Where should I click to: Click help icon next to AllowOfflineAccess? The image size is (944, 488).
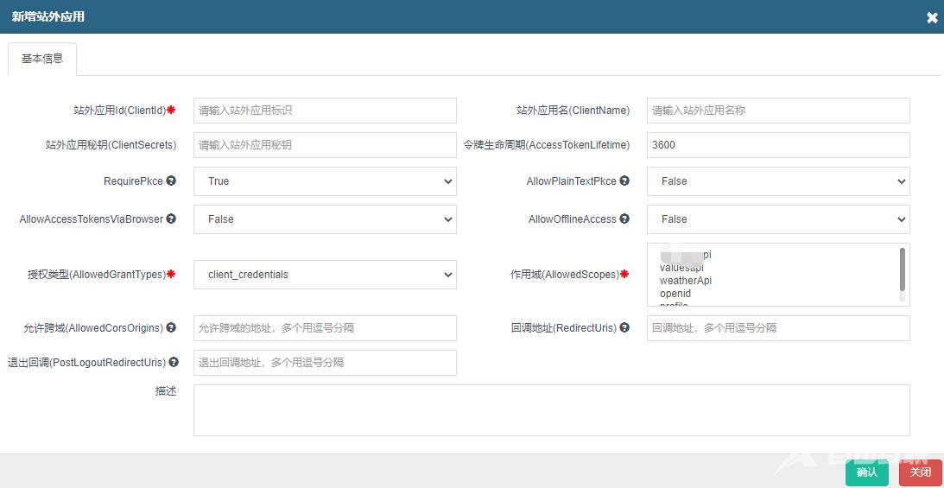coord(624,219)
